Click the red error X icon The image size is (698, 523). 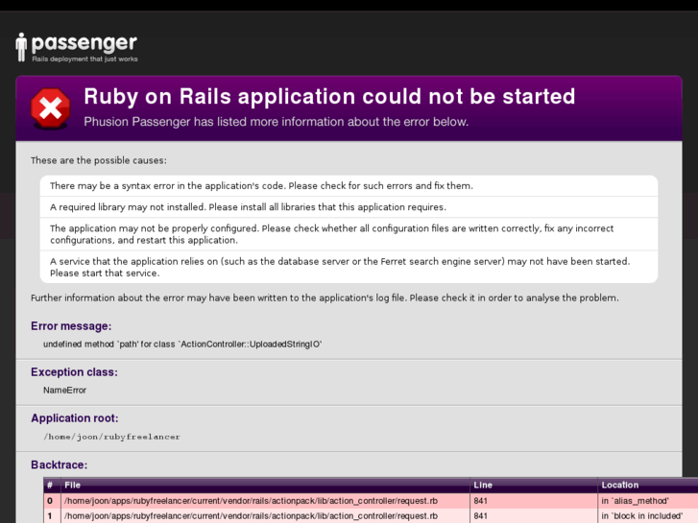click(50, 108)
